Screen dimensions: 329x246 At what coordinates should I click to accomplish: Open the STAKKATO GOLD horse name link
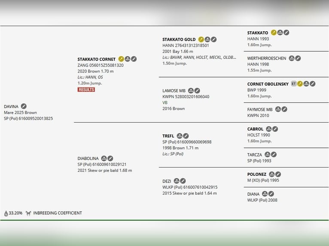click(x=179, y=39)
